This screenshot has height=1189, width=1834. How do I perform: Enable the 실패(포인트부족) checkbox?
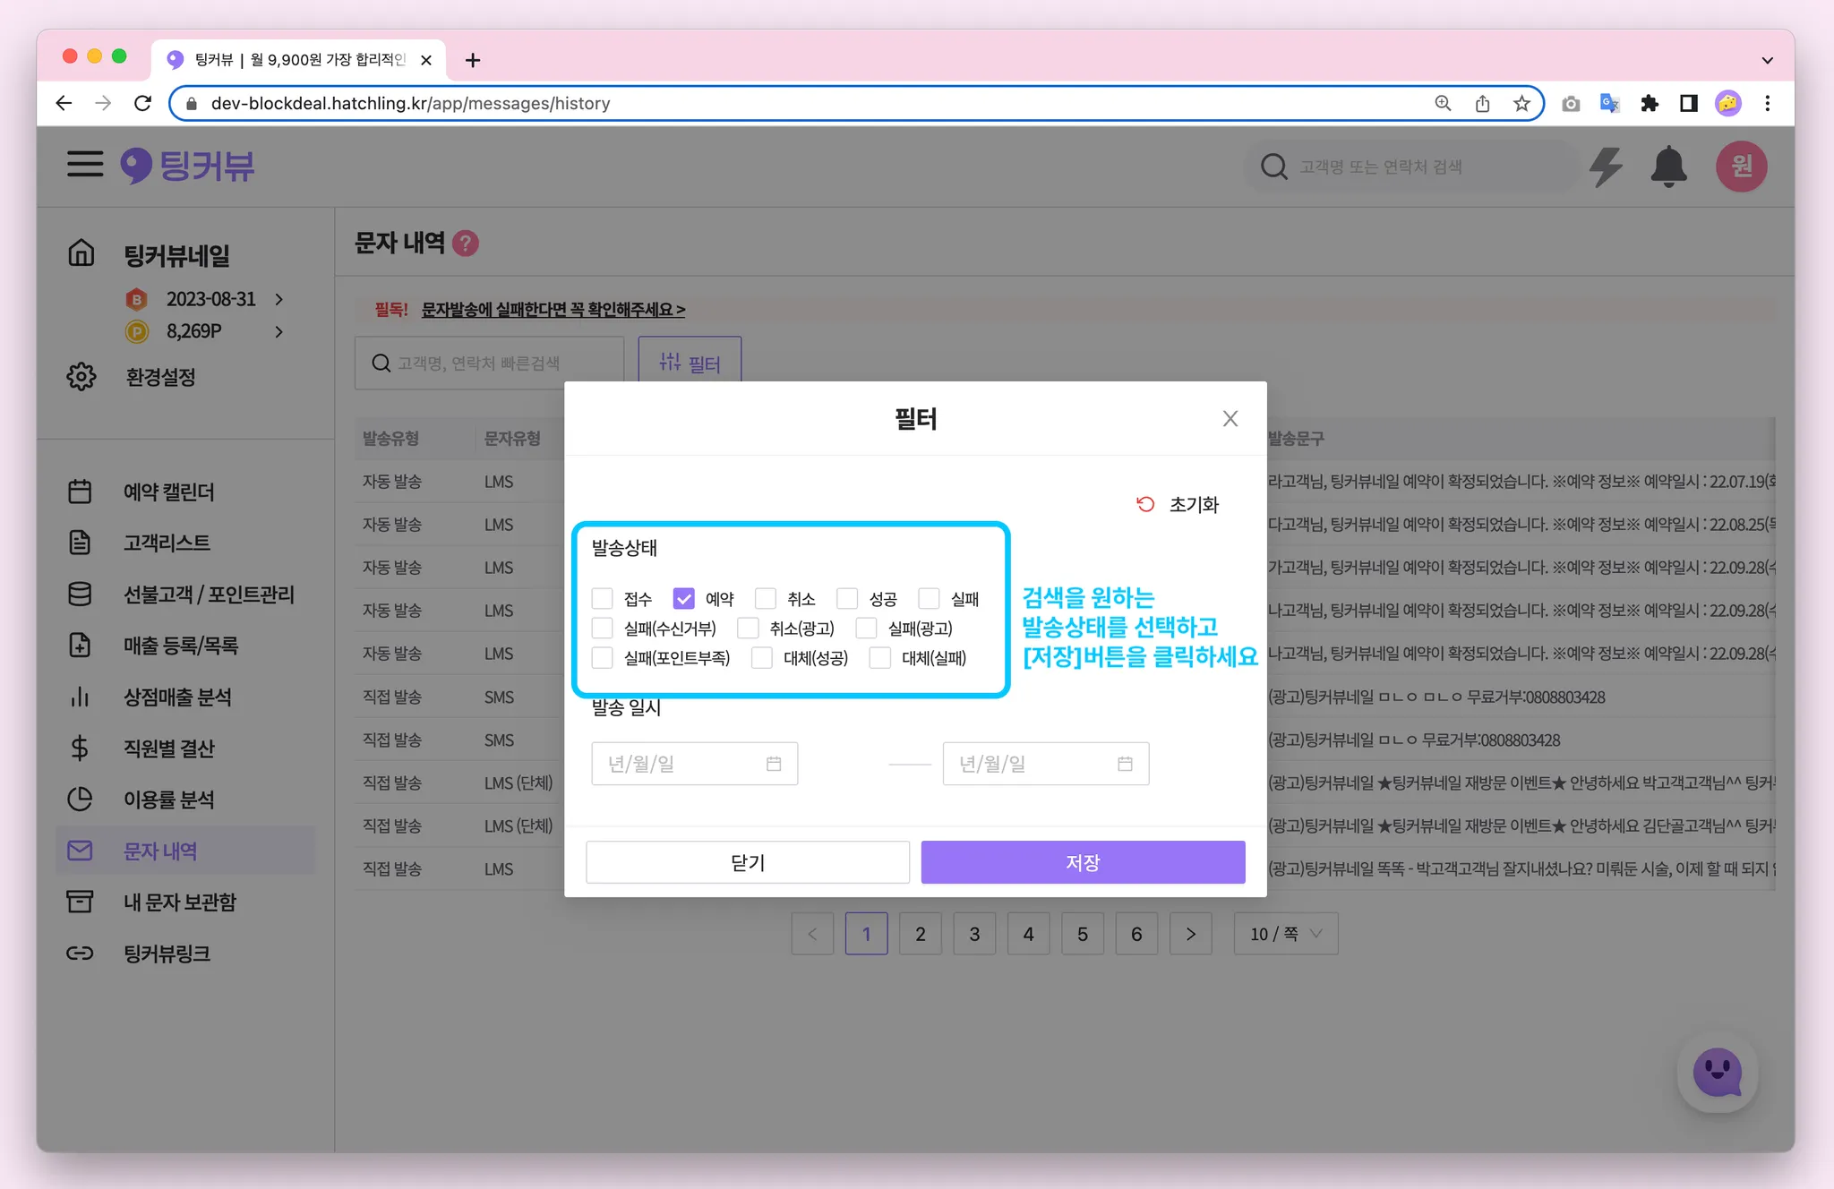(x=603, y=658)
